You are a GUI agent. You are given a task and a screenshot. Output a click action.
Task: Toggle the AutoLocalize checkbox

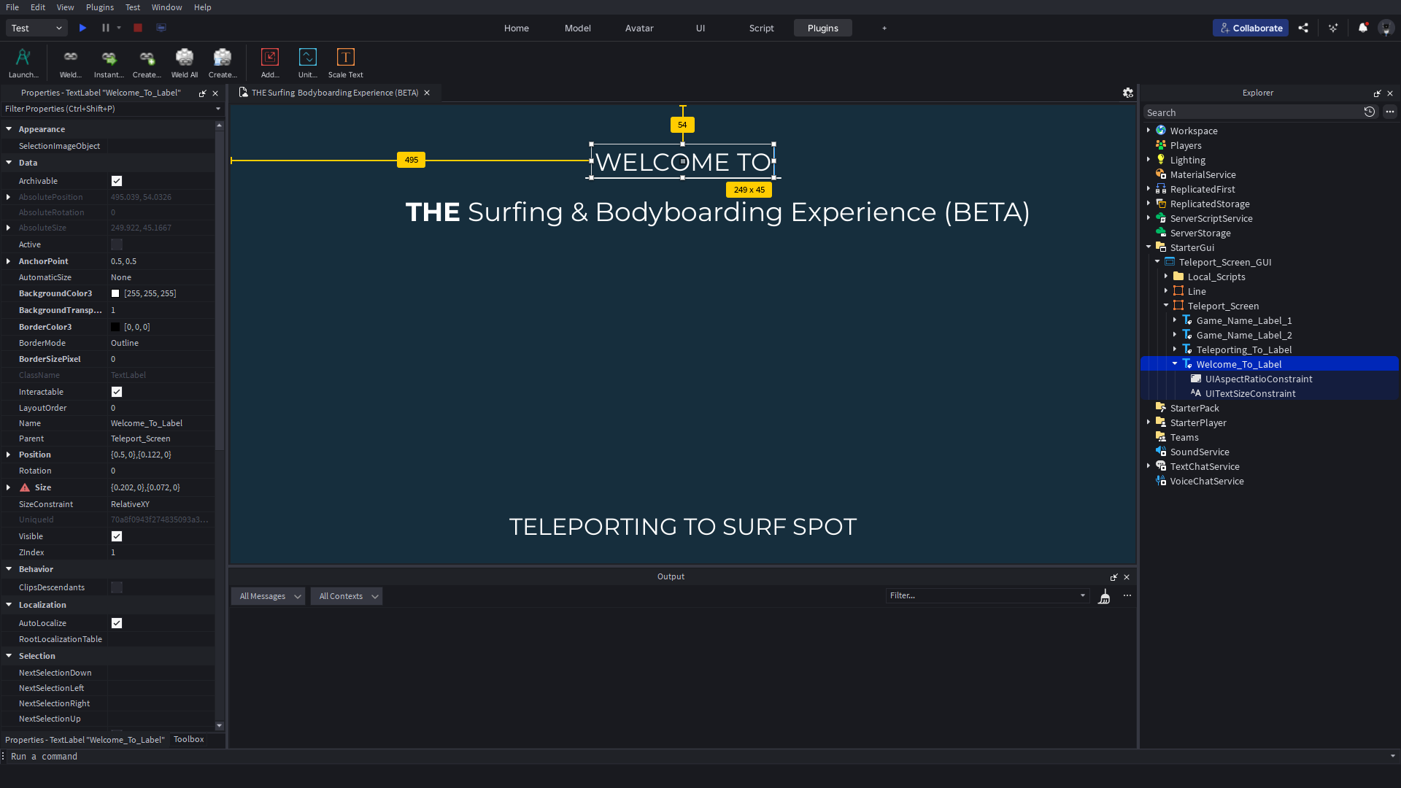[x=117, y=623]
